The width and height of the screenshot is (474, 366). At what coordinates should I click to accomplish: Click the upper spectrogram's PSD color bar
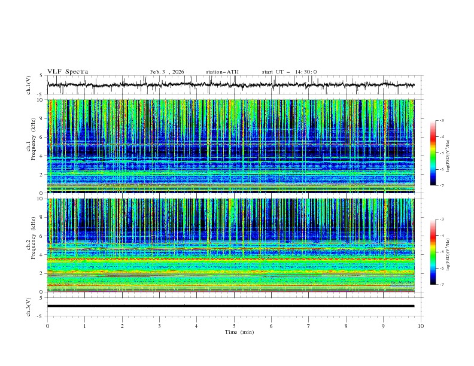[433, 153]
